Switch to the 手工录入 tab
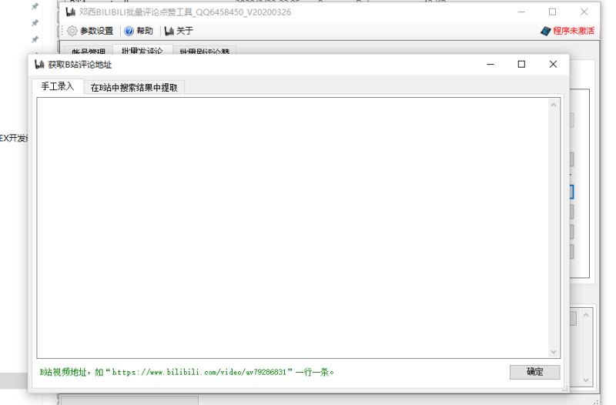This screenshot has width=616, height=405. tap(57, 86)
